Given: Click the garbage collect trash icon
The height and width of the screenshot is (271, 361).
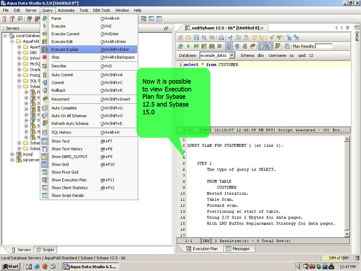Looking at the screenshot, I should tap(357, 258).
